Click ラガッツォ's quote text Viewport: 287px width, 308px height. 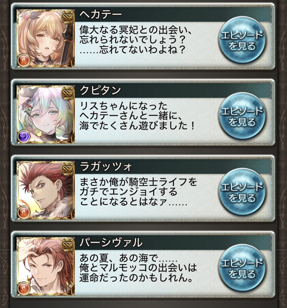[x=138, y=192]
